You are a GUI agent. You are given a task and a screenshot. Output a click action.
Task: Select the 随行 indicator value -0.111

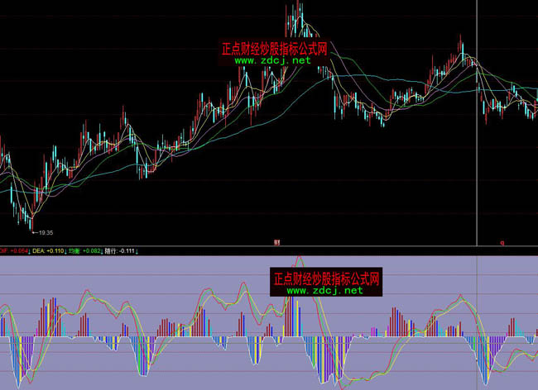(128, 250)
